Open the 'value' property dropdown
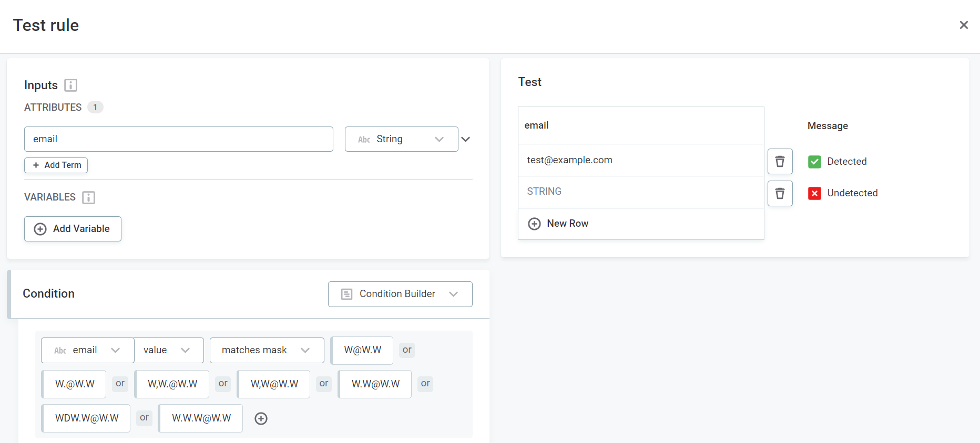Image resolution: width=980 pixels, height=443 pixels. click(168, 350)
